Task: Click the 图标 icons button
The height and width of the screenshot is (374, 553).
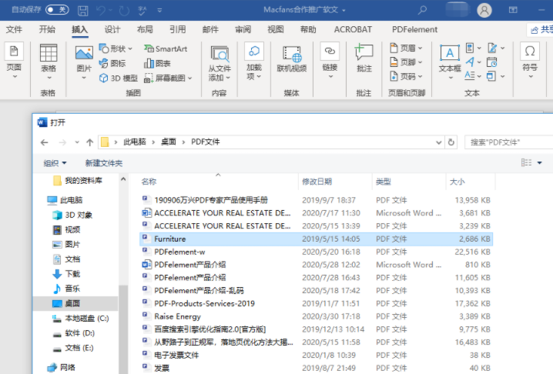Action: click(112, 63)
